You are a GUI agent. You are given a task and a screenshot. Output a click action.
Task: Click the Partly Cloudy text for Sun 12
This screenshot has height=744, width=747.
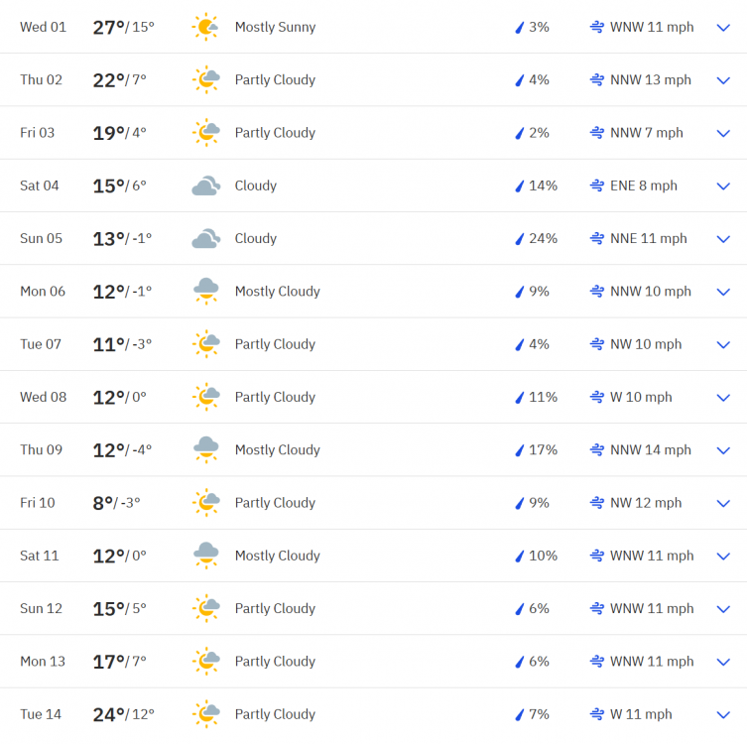(275, 609)
